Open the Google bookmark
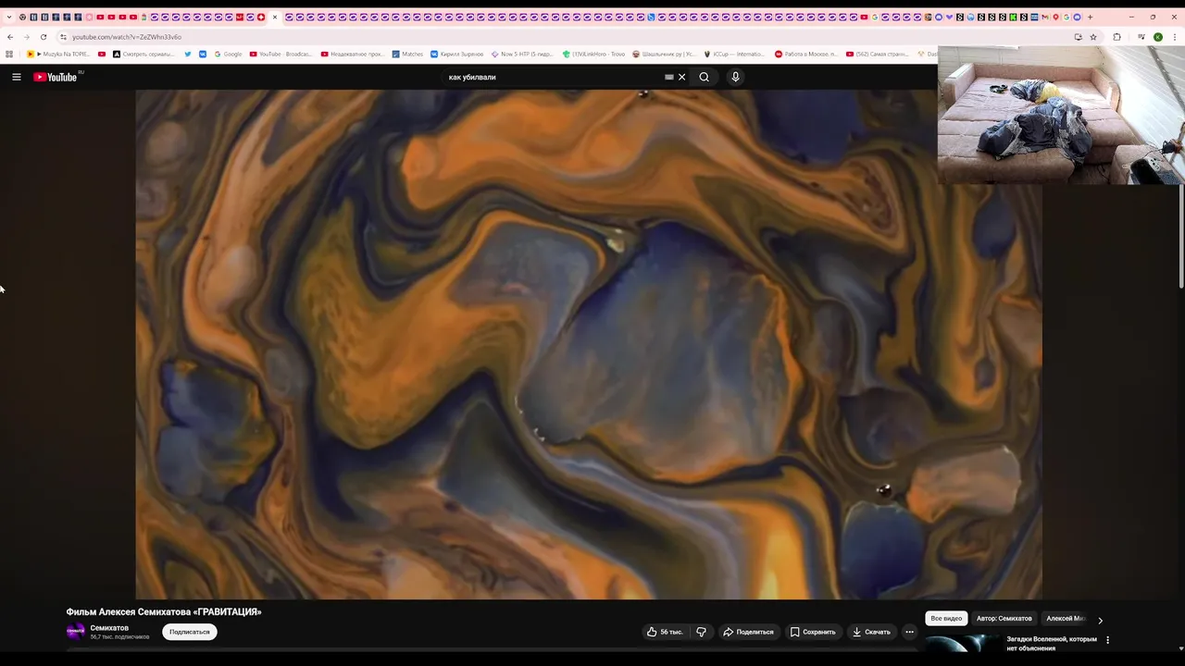The image size is (1185, 666). (x=228, y=54)
